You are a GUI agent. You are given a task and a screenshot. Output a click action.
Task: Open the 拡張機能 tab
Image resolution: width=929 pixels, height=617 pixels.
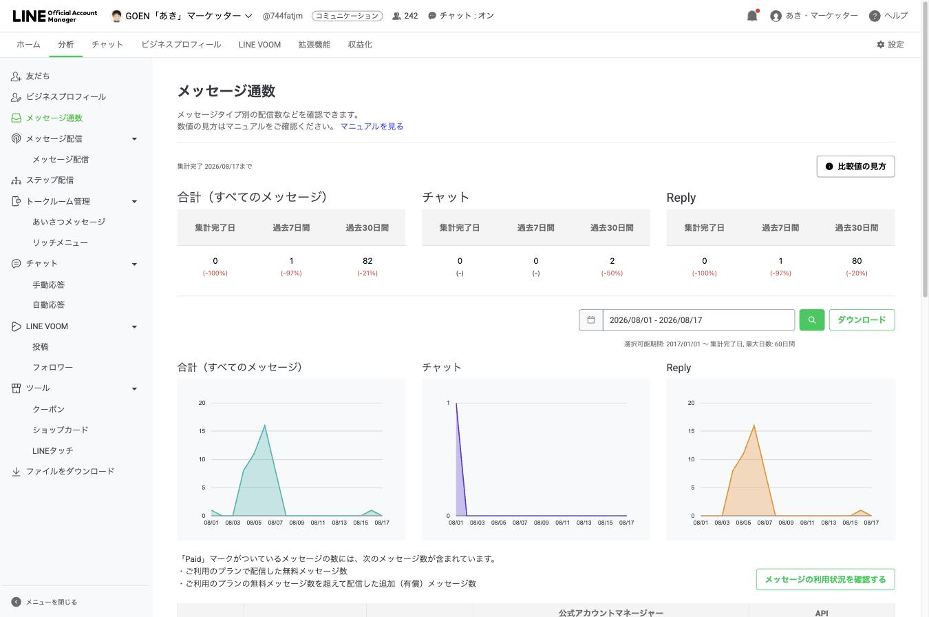314,45
